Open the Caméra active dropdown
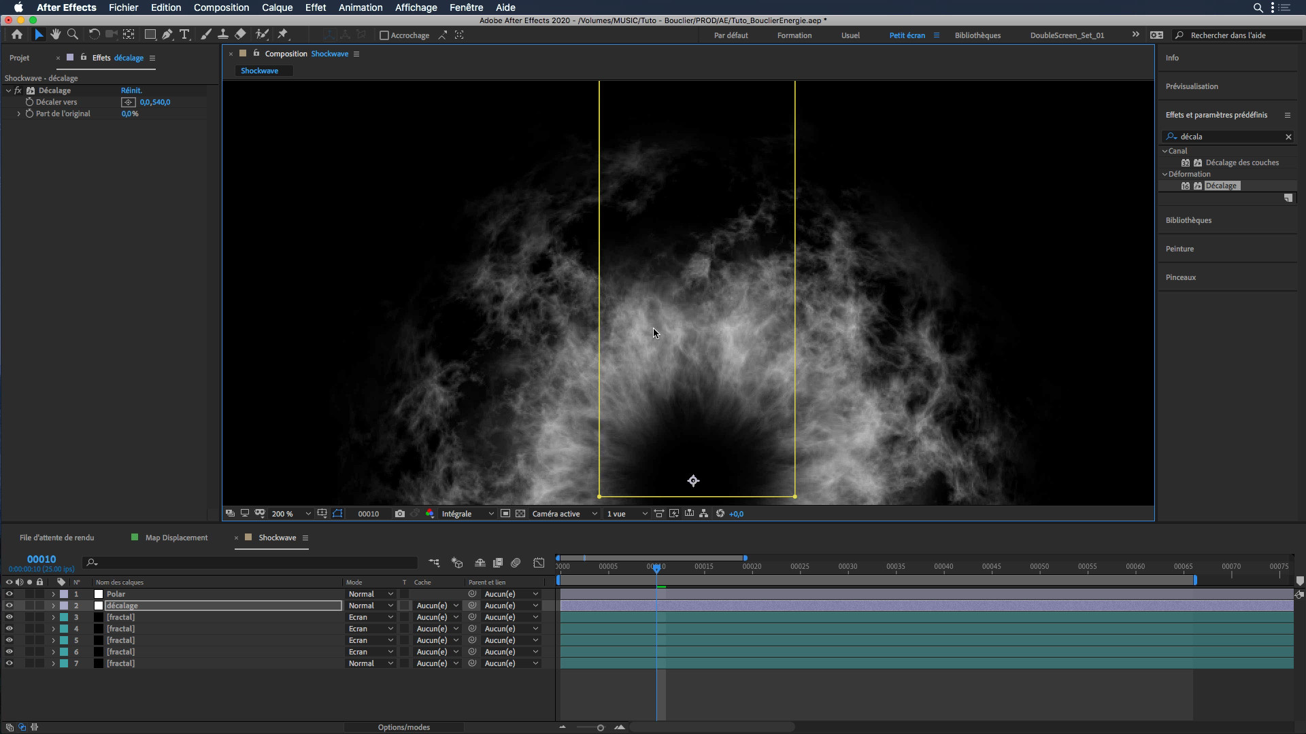The image size is (1306, 734). coord(565,514)
